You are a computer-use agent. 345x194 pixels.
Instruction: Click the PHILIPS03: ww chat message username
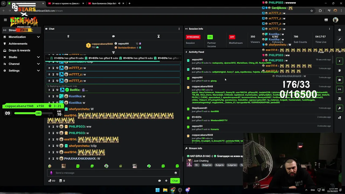[77, 127]
